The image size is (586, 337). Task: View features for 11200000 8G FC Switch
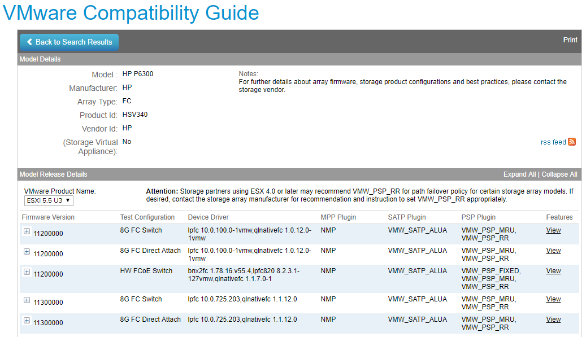click(553, 230)
